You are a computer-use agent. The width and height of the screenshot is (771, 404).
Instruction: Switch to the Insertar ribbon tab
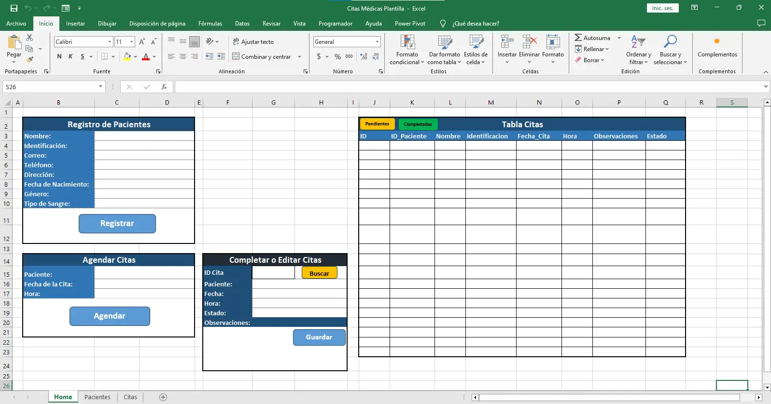pos(75,23)
